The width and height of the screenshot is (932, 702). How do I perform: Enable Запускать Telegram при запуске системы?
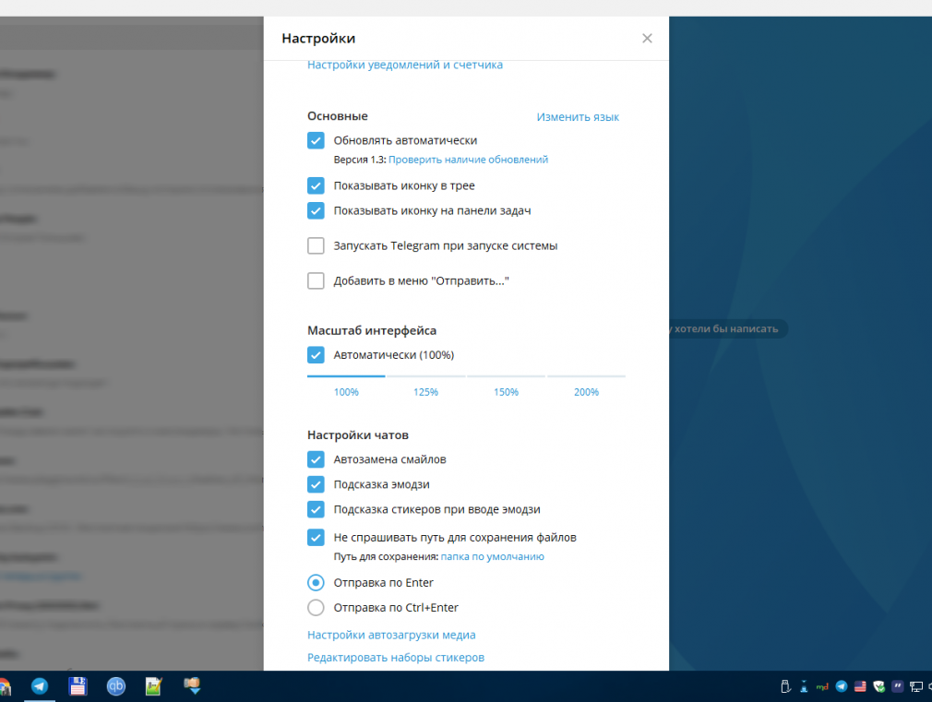pos(316,245)
